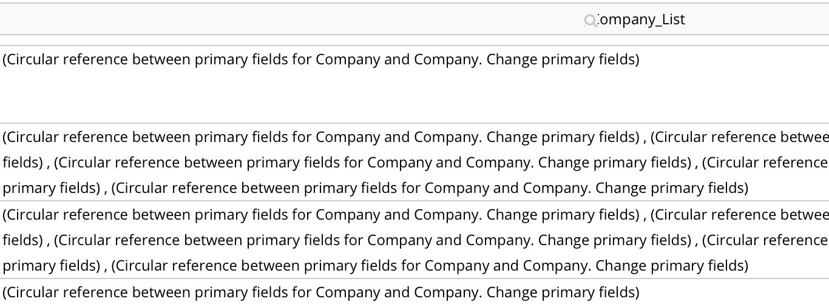Select the last row's circular reference message
The width and height of the screenshot is (829, 307).
(321, 292)
